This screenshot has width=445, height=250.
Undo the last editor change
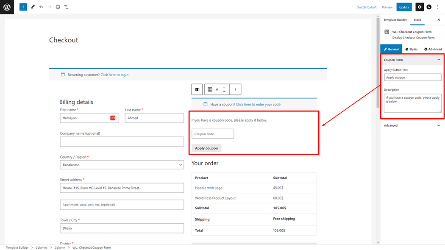(x=41, y=7)
